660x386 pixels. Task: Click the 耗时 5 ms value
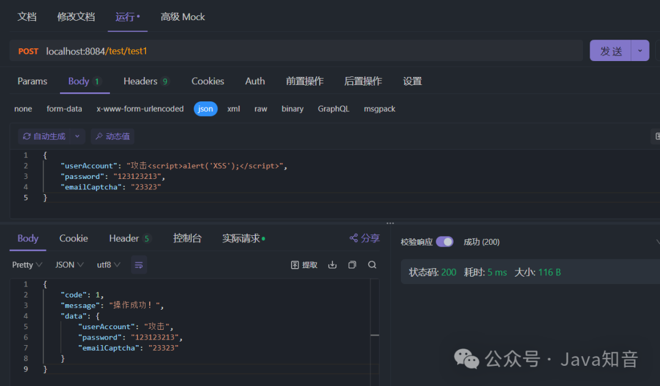click(x=497, y=272)
